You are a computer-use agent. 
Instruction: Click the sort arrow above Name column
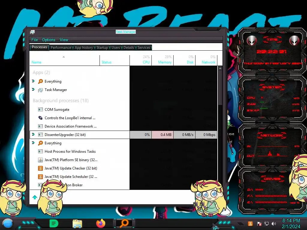[64, 57]
